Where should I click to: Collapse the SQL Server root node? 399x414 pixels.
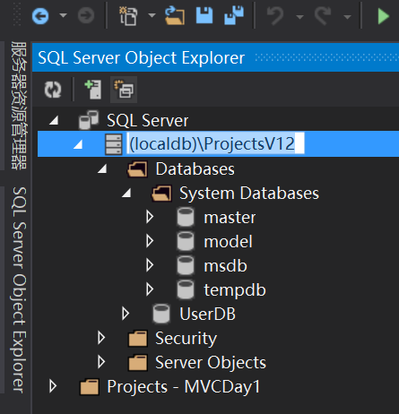(54, 121)
